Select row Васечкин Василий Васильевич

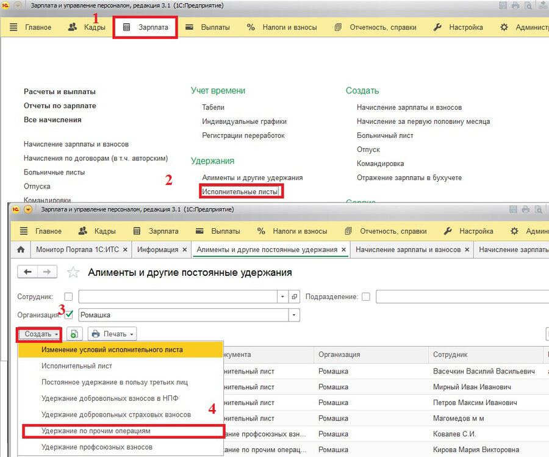click(x=385, y=371)
